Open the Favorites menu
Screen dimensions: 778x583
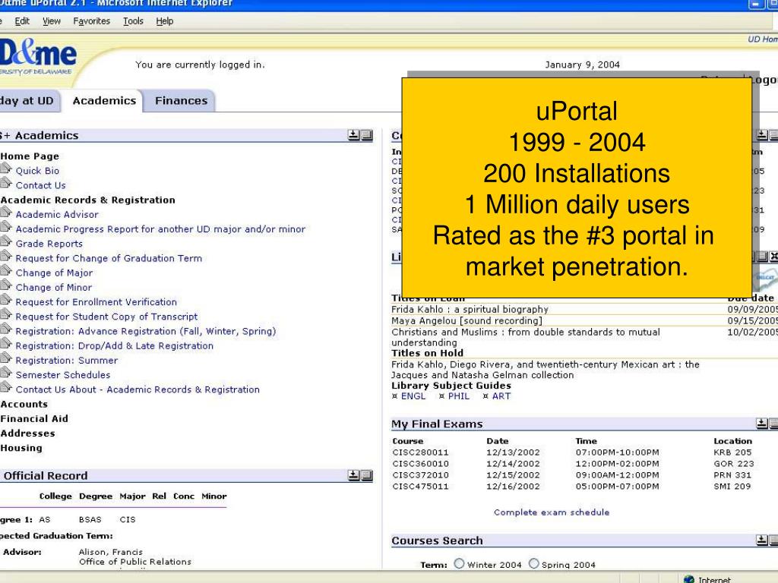pos(92,20)
